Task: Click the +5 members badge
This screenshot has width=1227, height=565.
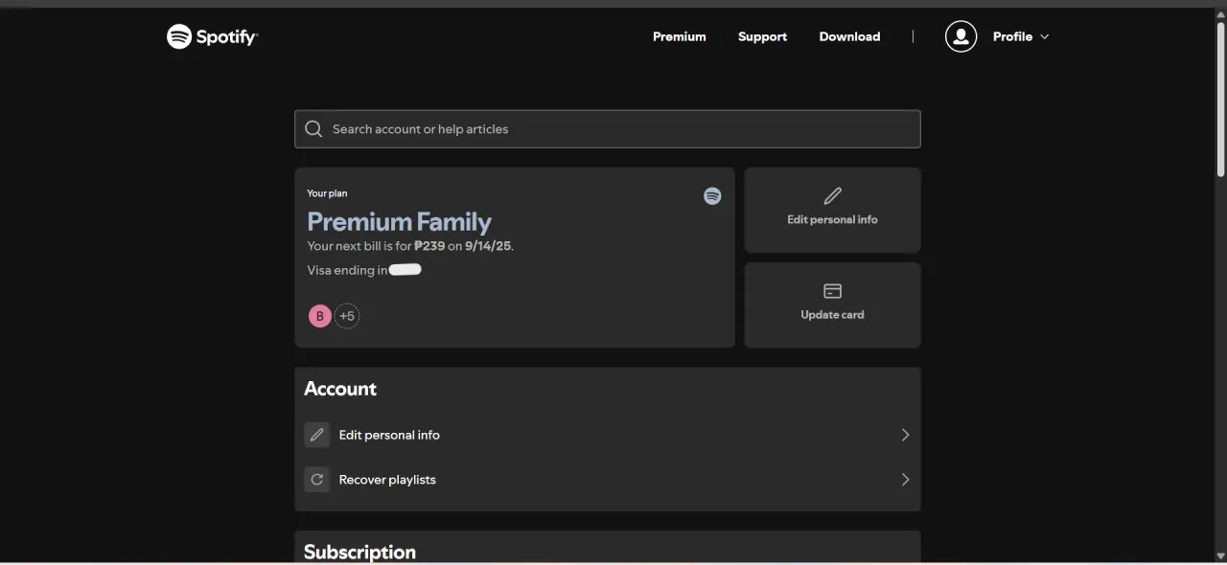Action: [347, 316]
